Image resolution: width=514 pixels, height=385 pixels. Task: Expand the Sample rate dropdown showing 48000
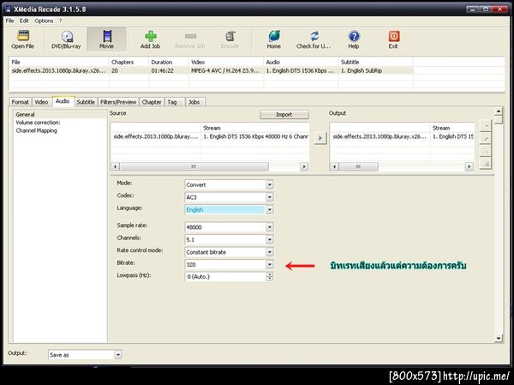click(x=270, y=227)
